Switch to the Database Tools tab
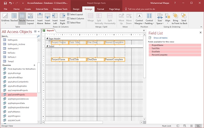Viewport: 204px width, 128px height. 60,9
